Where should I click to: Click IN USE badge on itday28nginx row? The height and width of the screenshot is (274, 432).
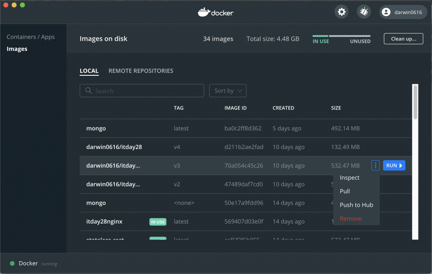tap(158, 222)
